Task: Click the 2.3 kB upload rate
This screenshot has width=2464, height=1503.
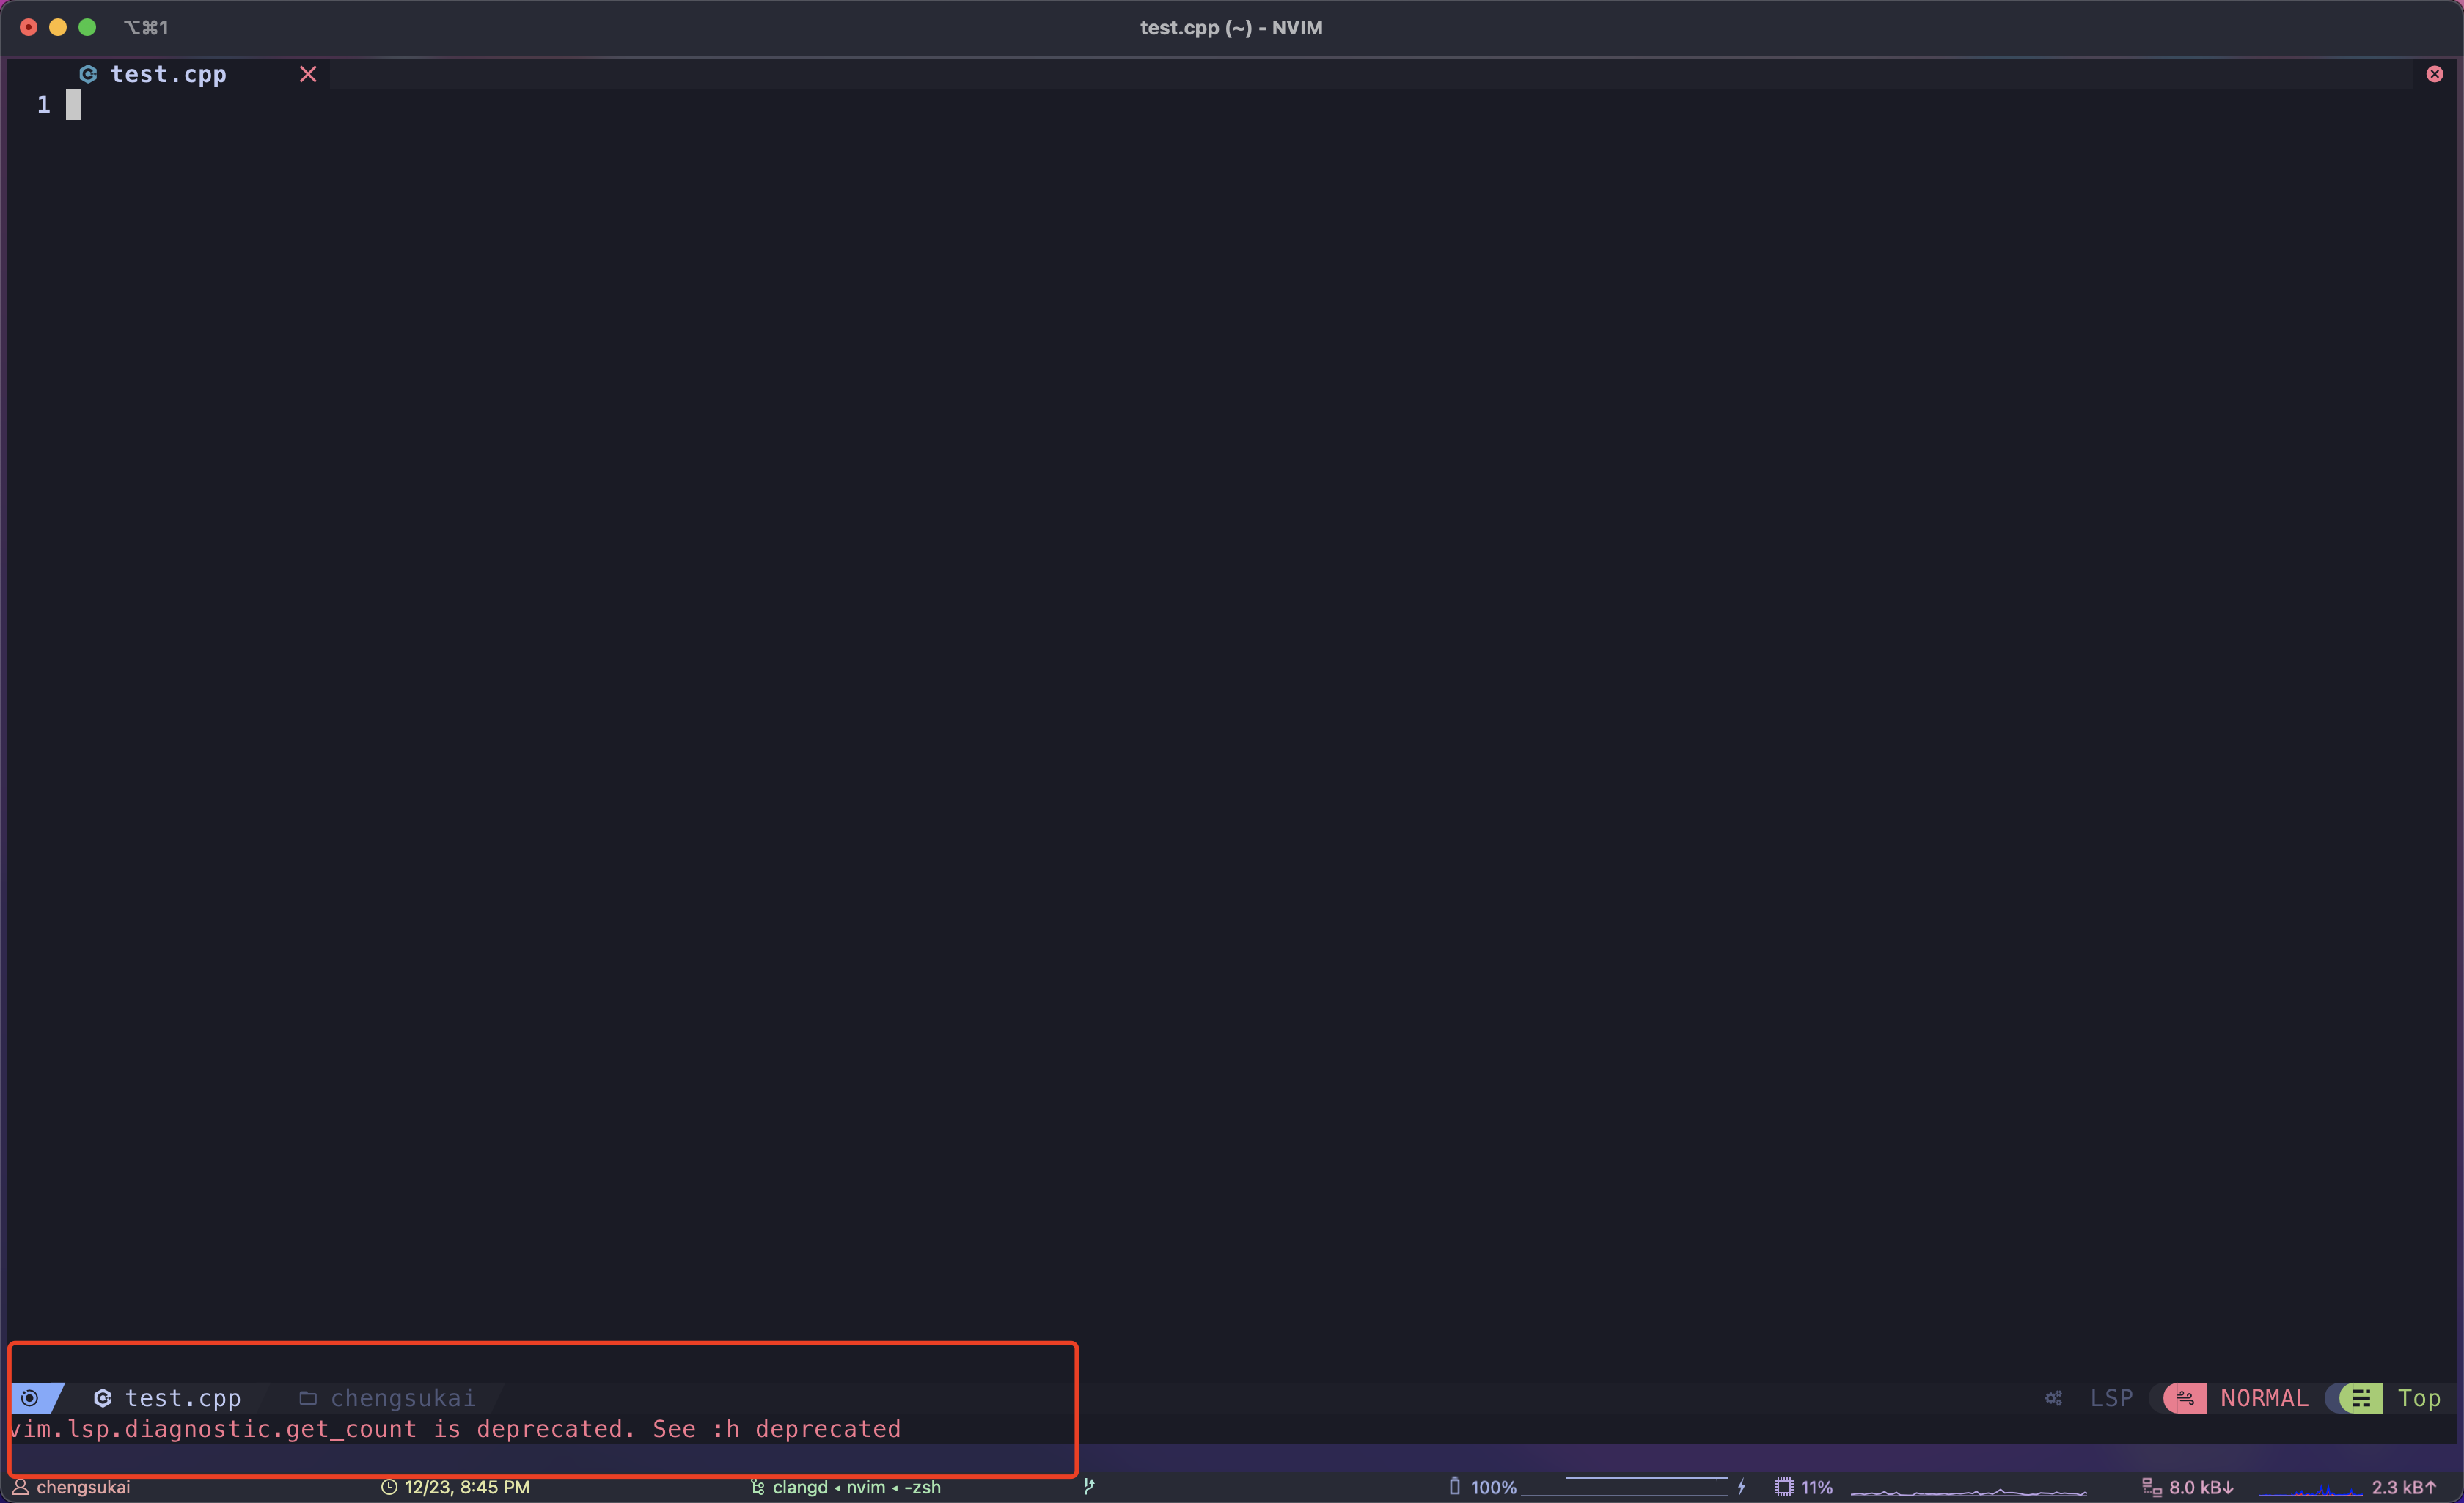Action: (x=2404, y=1487)
